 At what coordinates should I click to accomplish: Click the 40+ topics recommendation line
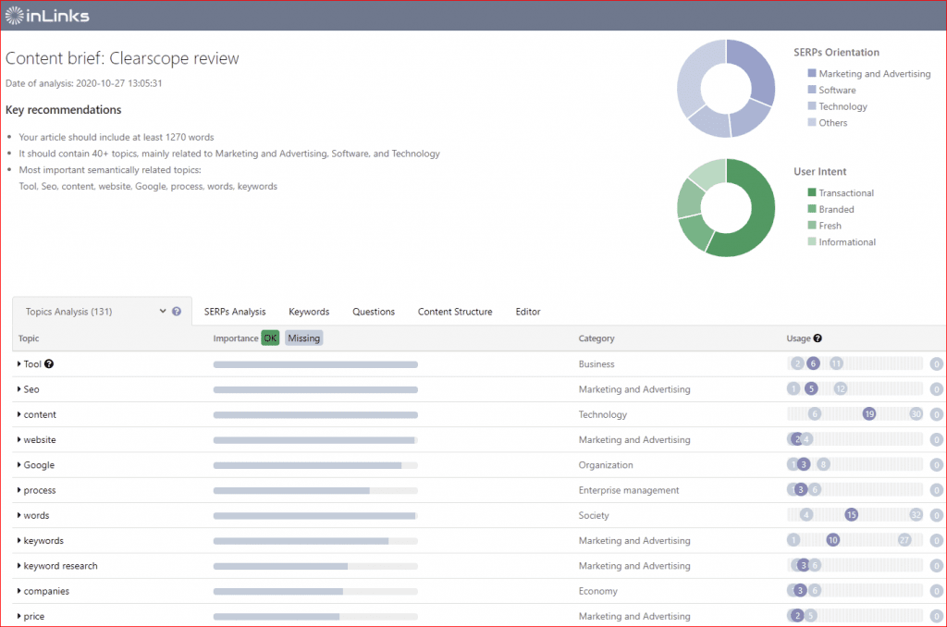[x=229, y=154]
